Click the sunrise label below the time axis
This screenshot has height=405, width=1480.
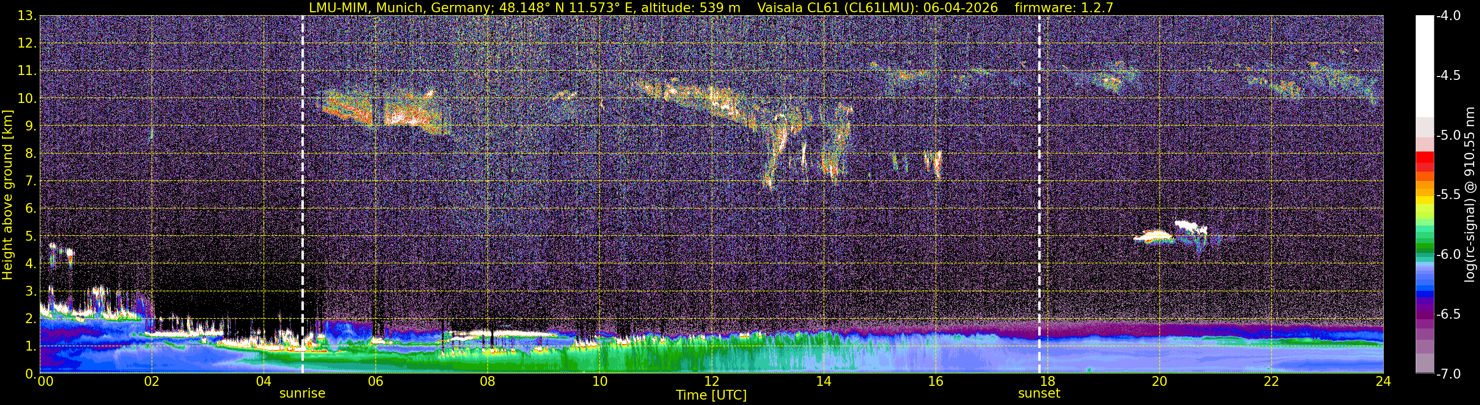(x=302, y=394)
